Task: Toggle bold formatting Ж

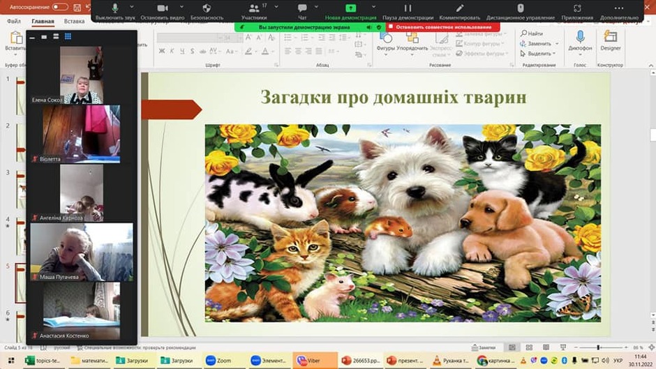Action: [162, 51]
